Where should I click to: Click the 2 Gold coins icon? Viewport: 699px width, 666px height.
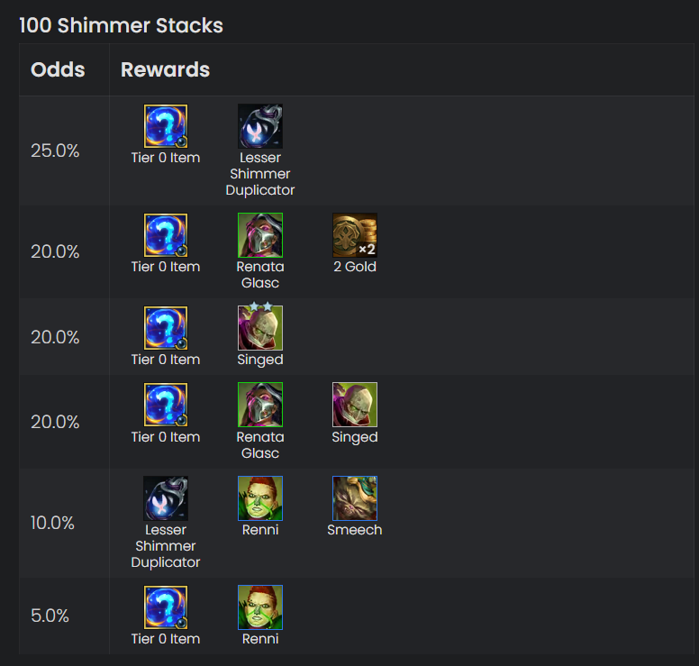tap(354, 235)
